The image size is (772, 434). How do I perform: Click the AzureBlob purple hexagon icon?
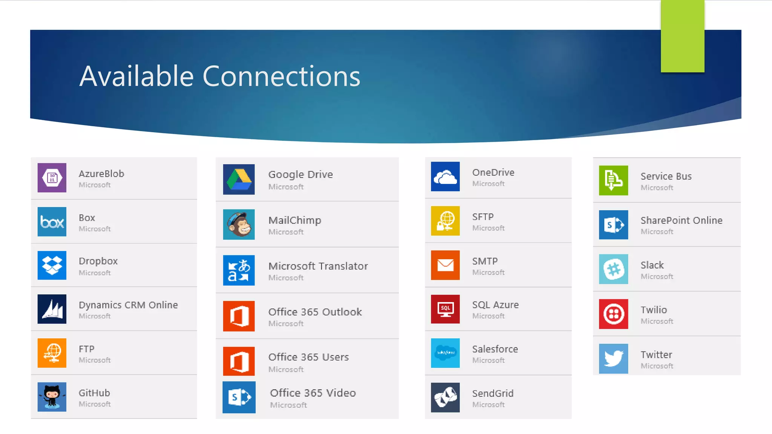point(52,177)
